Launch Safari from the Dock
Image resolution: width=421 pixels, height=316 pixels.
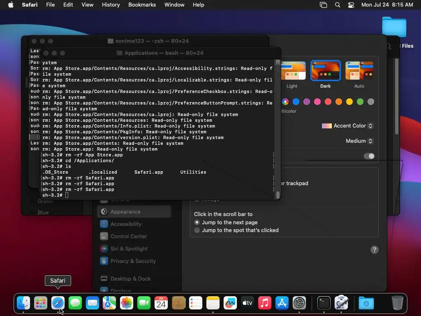pyautogui.click(x=58, y=303)
